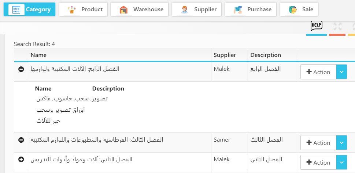
Task: Toggle fullscreen with the expand arrows icon
Action: [337, 26]
